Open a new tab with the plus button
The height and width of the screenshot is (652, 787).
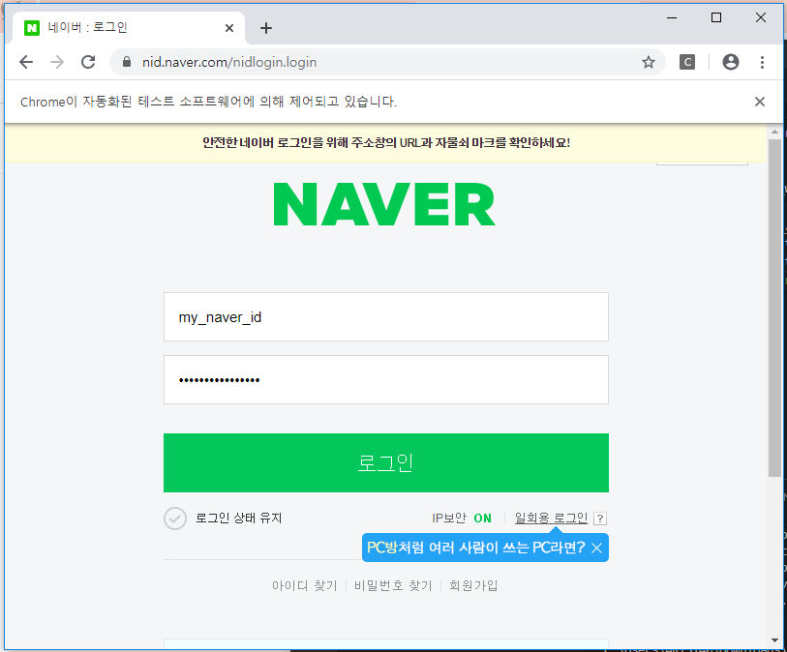coord(266,28)
